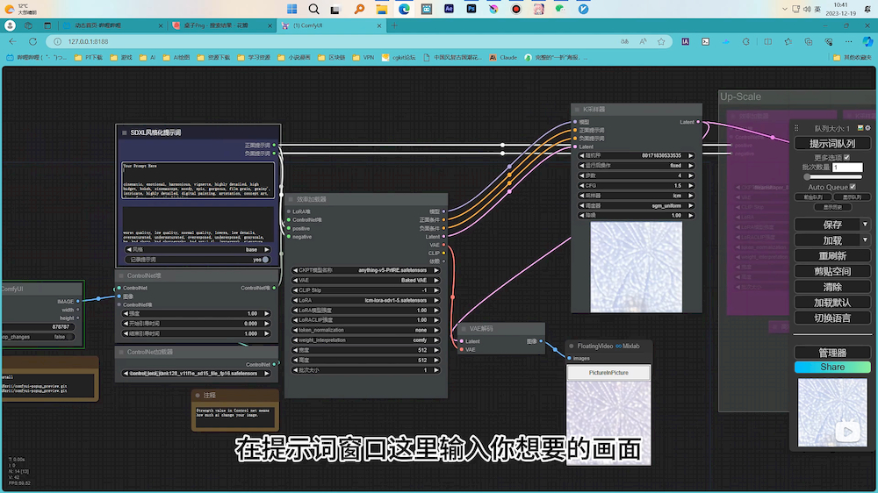Image resolution: width=878 pixels, height=493 pixels.
Task: Click the browser back arrow
Action: click(12, 41)
